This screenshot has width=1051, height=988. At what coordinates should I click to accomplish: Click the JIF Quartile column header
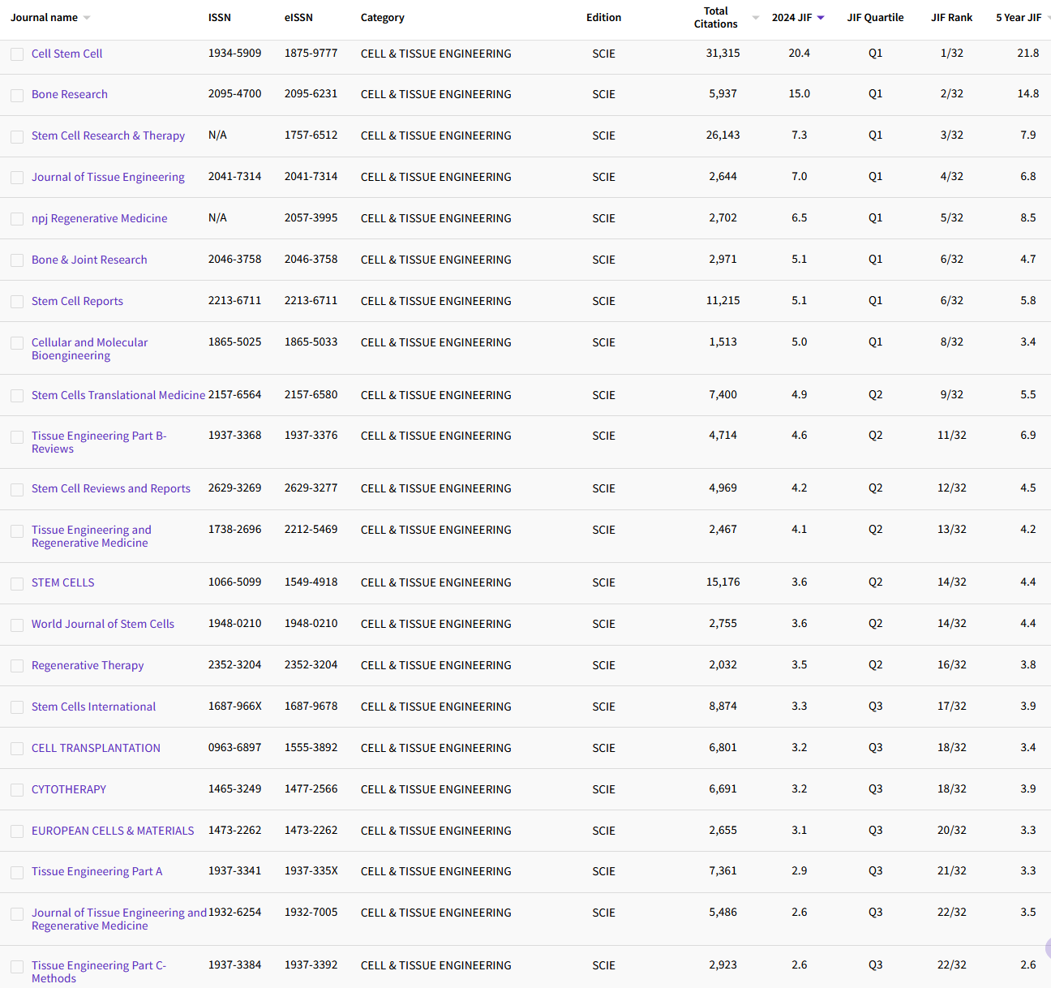click(x=875, y=17)
